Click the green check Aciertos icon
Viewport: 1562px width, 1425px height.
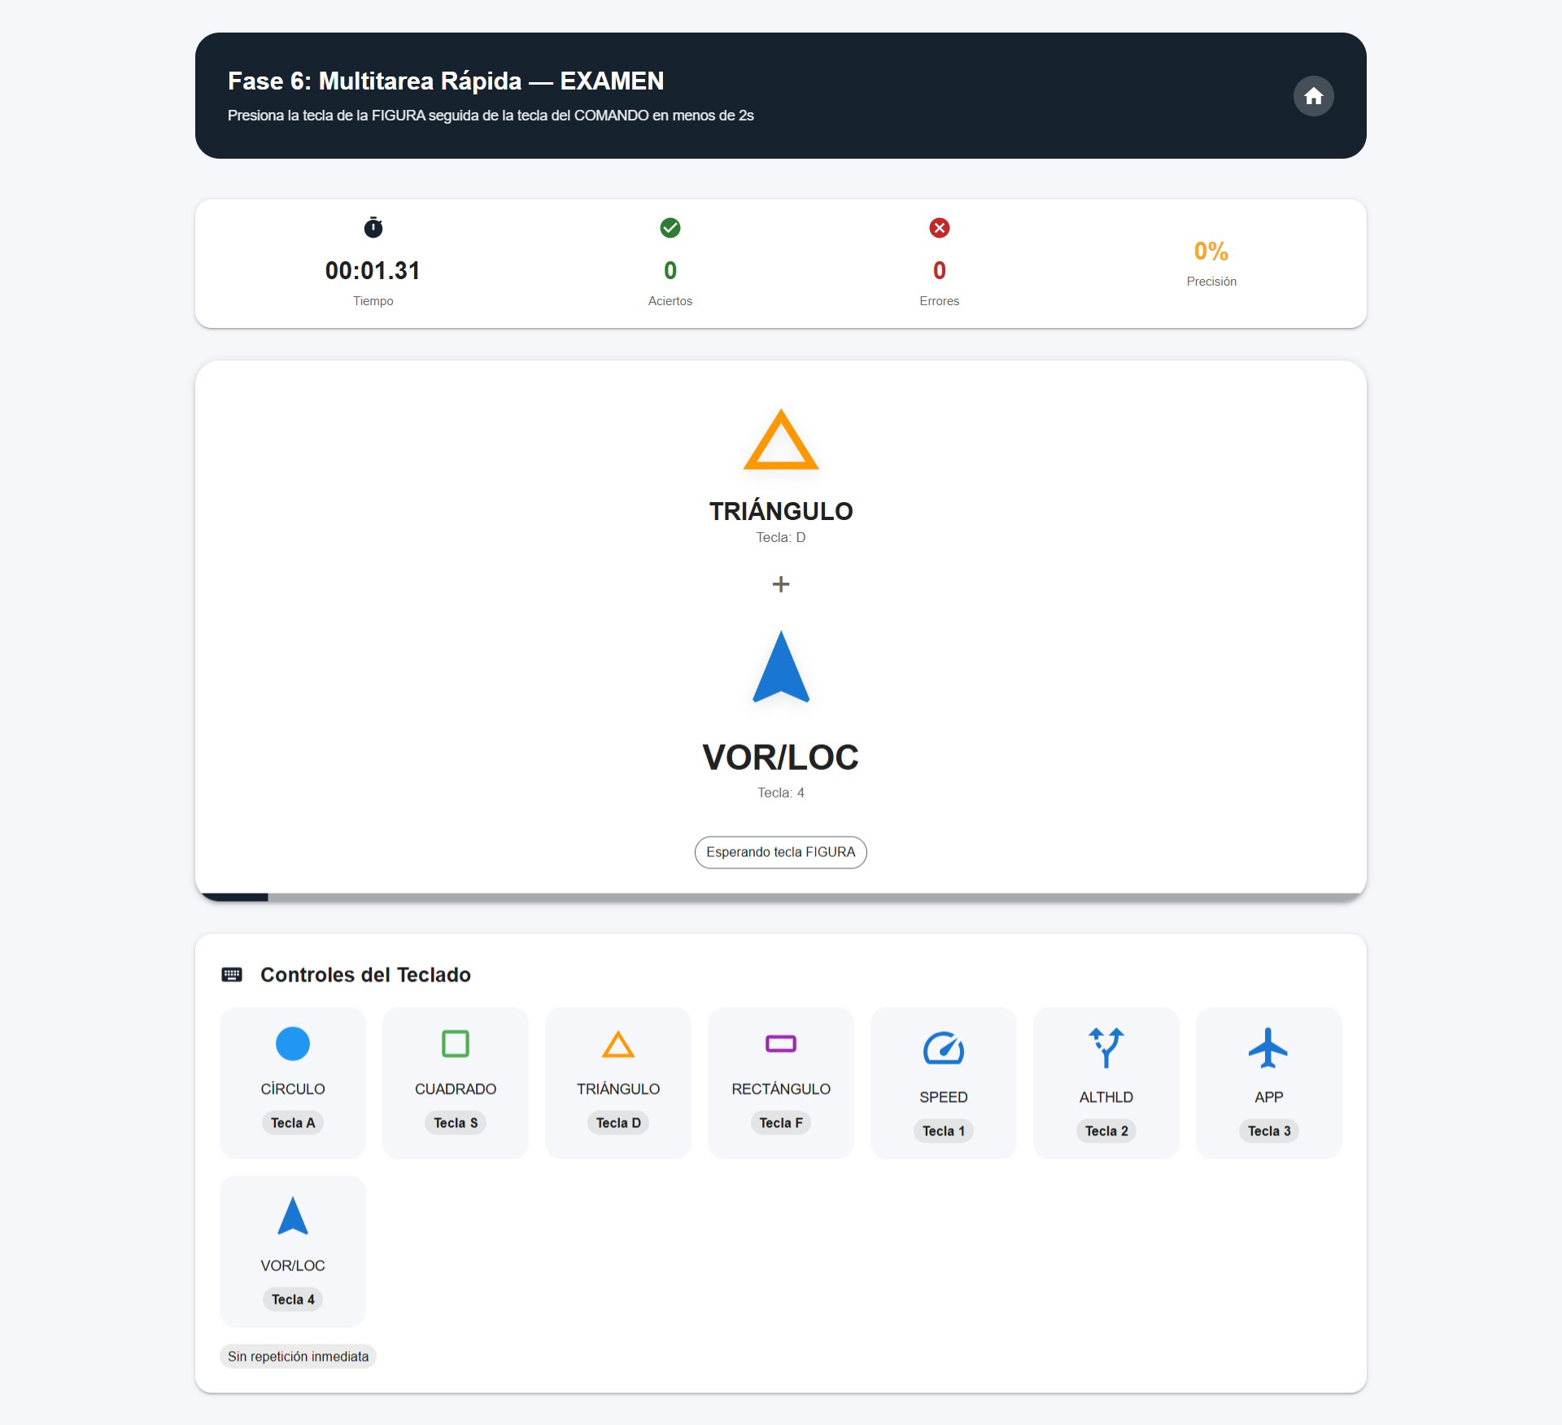coord(670,228)
